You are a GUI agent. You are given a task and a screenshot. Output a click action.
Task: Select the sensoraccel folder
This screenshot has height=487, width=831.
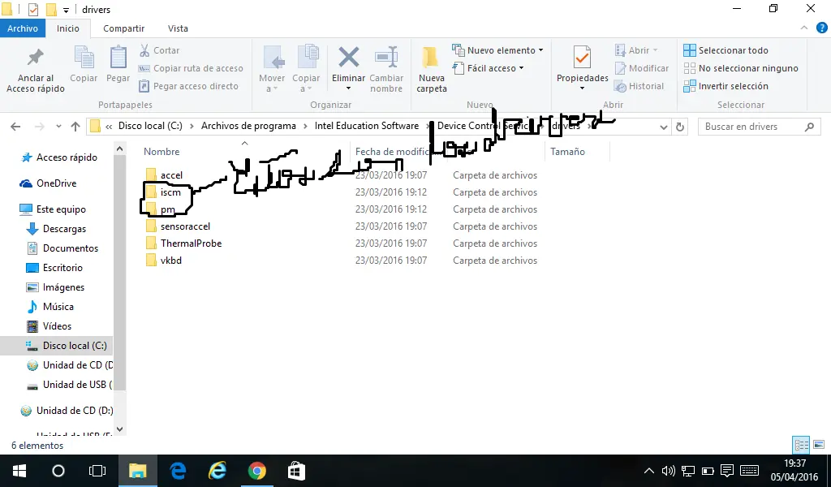[178, 226]
